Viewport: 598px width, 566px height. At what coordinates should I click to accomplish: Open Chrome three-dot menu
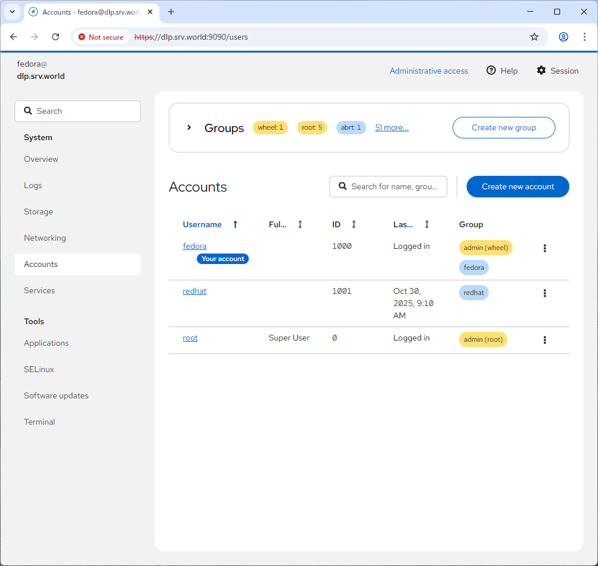coord(584,37)
